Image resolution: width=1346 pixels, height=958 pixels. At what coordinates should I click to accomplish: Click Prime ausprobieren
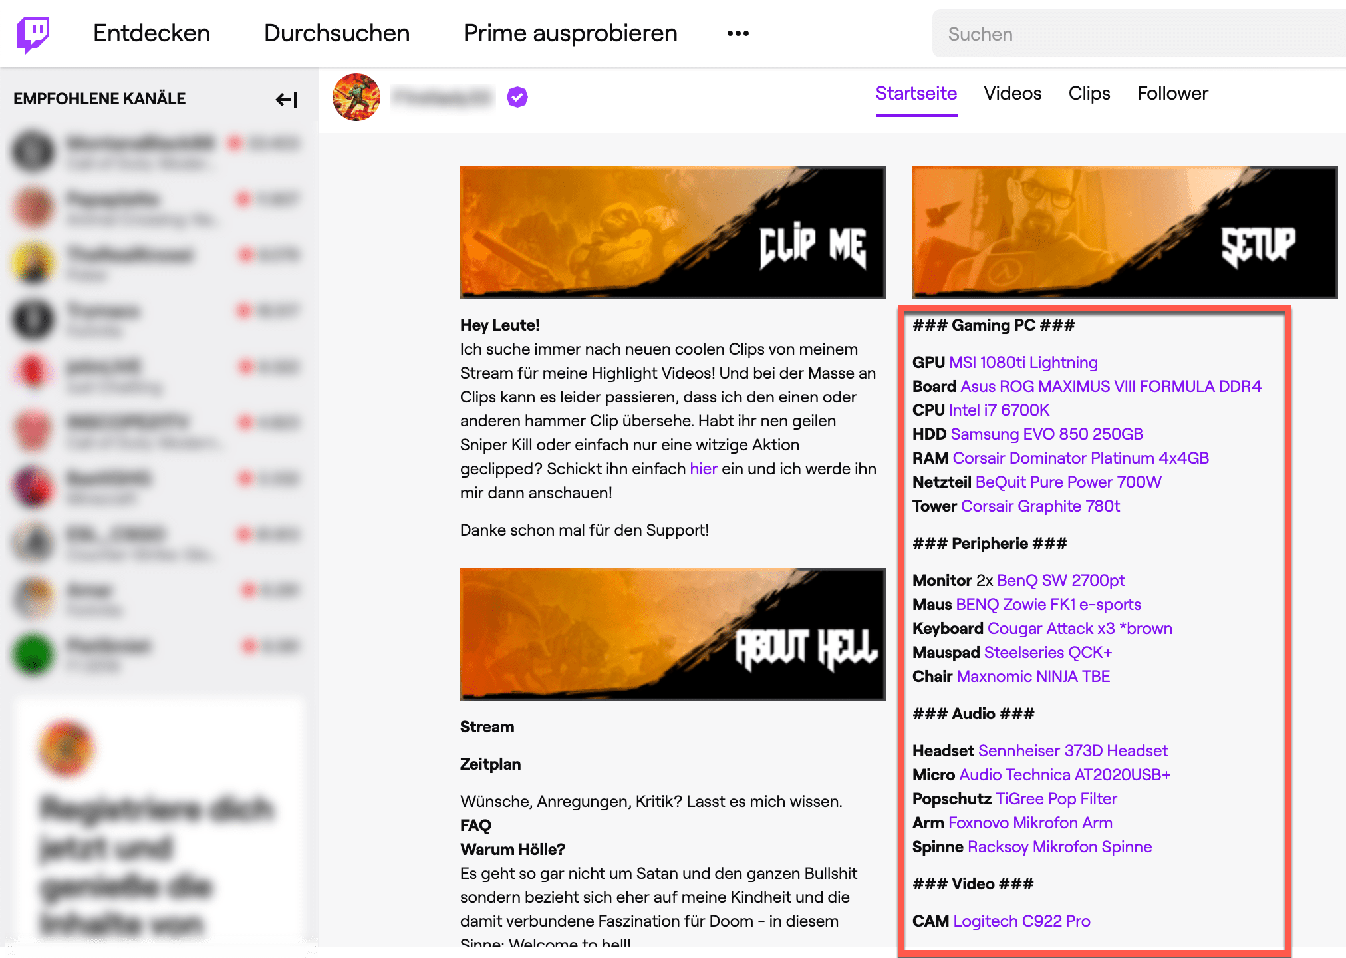pos(571,33)
